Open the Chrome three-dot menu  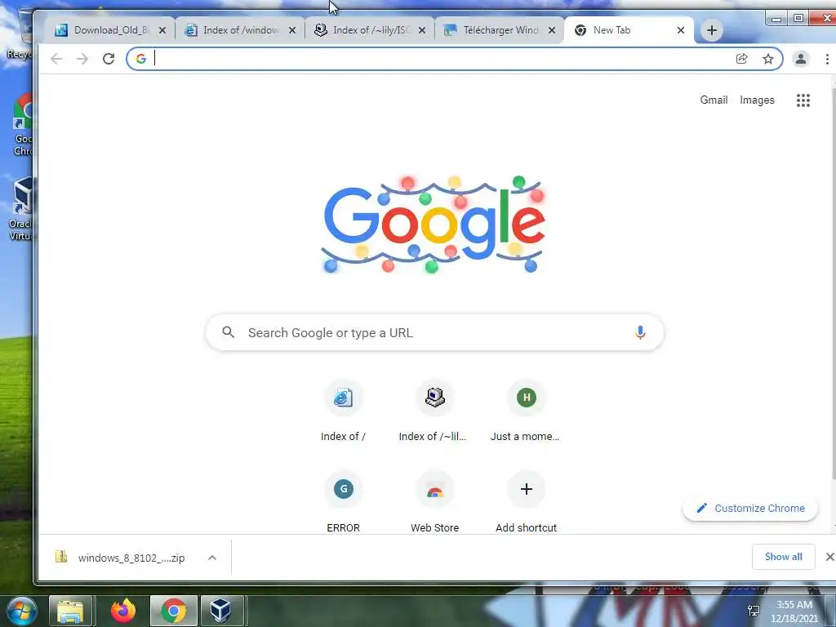[x=827, y=59]
